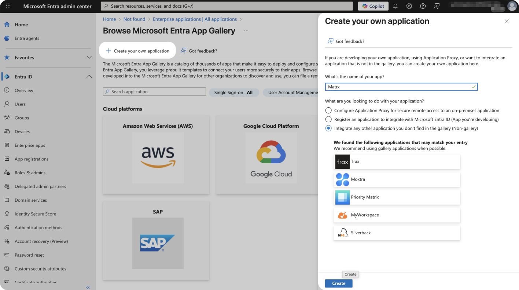Select Register an application radio option
Viewport: 519px width, 290px height.
(x=328, y=119)
